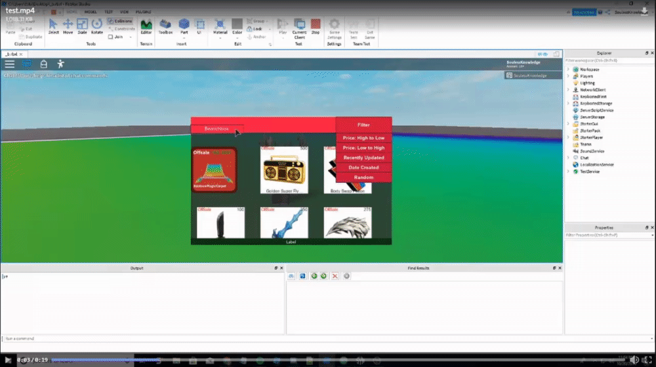
Task: Open the MODEL ribbon tab
Action: click(91, 12)
